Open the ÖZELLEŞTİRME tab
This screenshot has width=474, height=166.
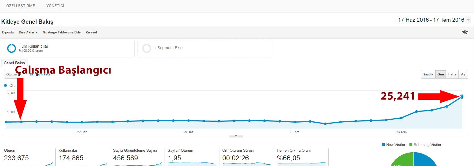[x=21, y=6]
